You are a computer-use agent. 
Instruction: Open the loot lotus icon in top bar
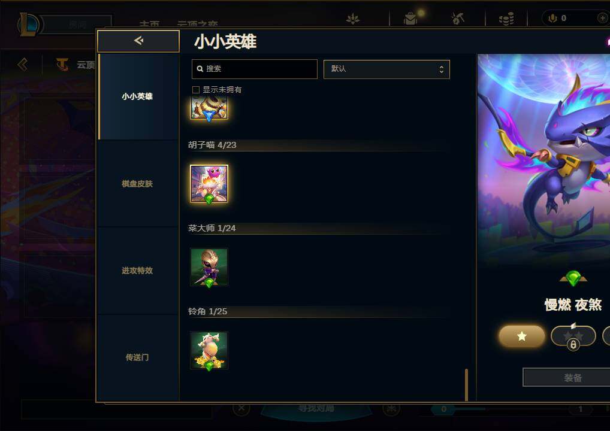coord(352,19)
